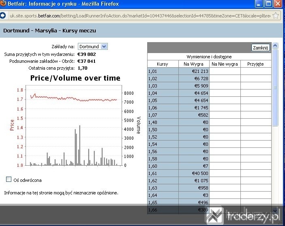Select the odds cell 1,01
Image resolution: width=285 pixels, height=226 pixels.
click(x=163, y=71)
